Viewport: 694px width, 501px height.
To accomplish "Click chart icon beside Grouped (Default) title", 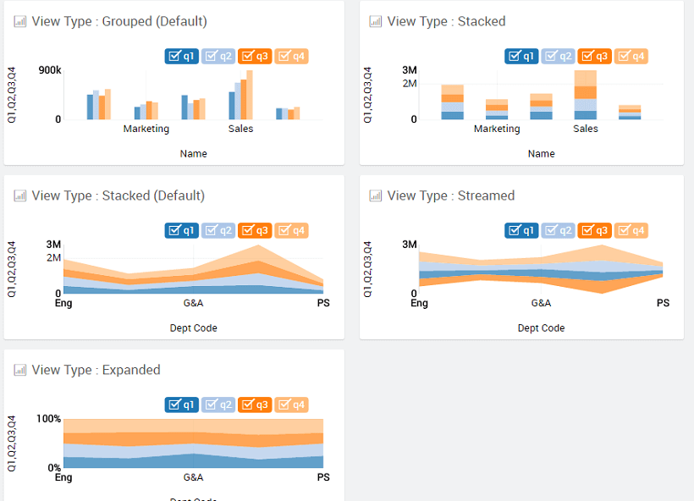I will click(x=20, y=21).
